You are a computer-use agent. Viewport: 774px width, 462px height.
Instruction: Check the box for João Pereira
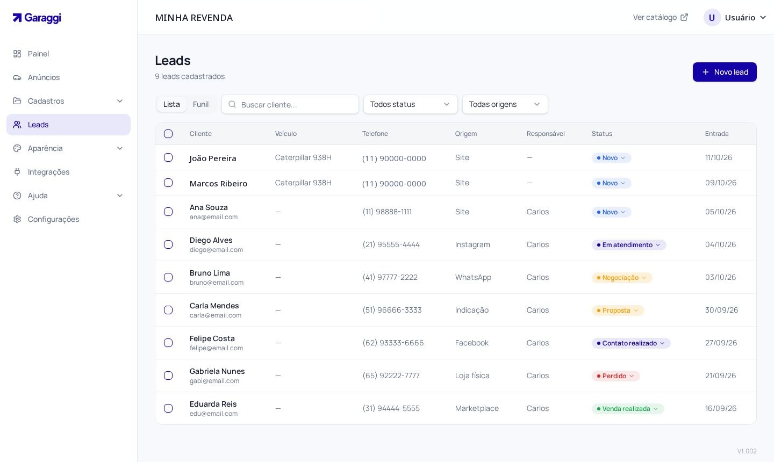point(168,157)
